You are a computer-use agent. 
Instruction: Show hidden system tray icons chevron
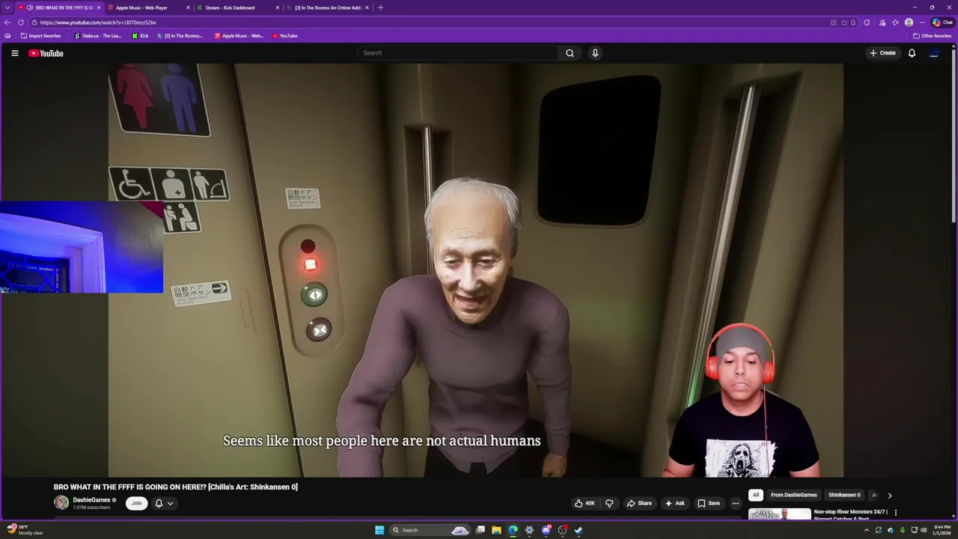(x=867, y=530)
